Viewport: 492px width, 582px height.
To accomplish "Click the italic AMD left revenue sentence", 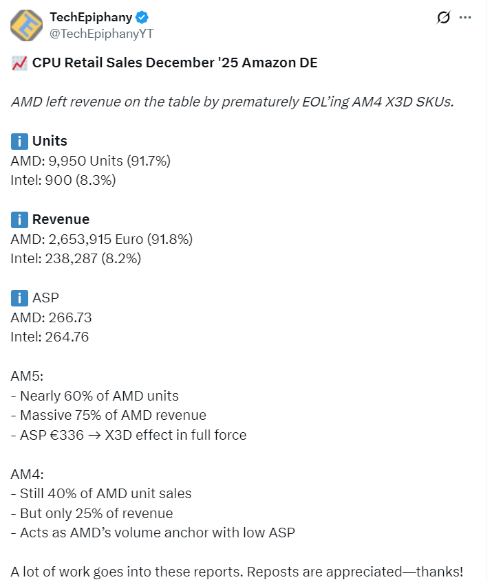I will 232,102.
